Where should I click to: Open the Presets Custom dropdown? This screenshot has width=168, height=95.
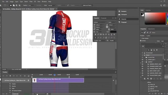click(157, 36)
